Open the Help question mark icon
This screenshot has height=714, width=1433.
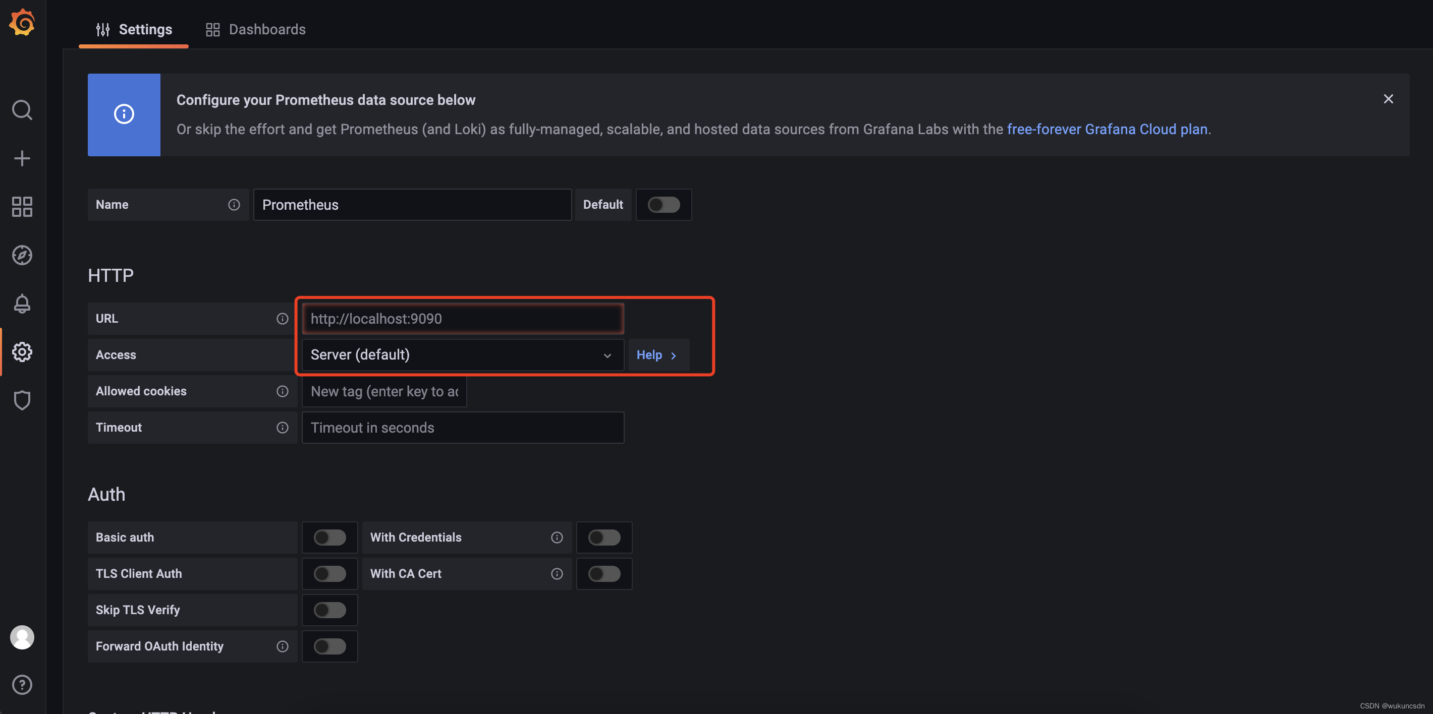coord(22,685)
